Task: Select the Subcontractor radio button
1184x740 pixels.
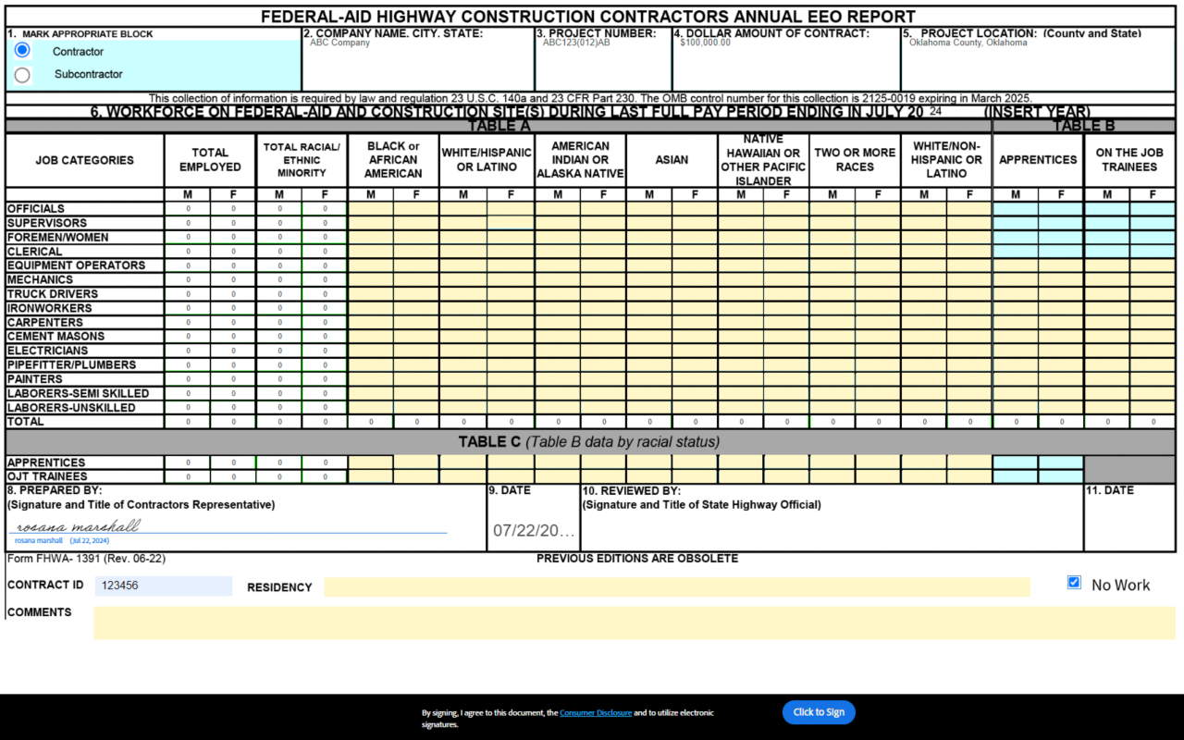Action: pyautogui.click(x=22, y=75)
